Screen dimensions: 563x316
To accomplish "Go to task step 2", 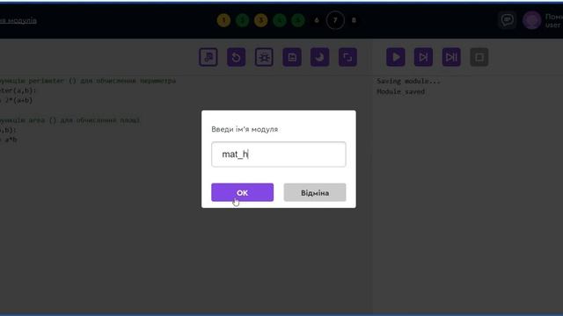I will [243, 20].
